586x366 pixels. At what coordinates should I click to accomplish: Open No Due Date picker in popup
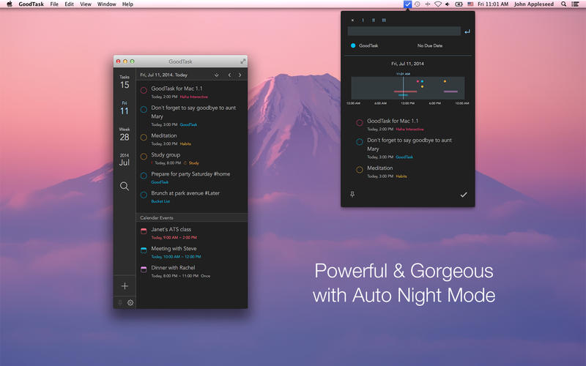(430, 45)
